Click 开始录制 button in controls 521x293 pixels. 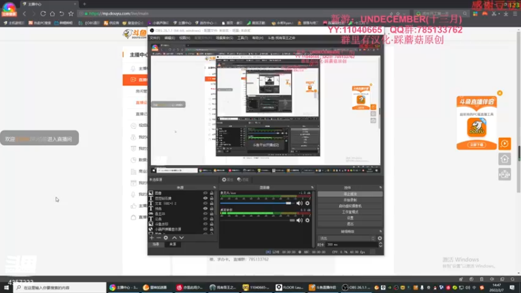point(350,200)
